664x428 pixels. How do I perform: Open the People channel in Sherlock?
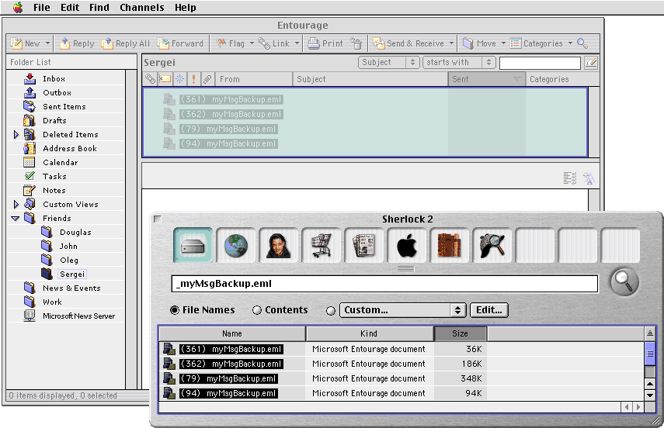279,246
